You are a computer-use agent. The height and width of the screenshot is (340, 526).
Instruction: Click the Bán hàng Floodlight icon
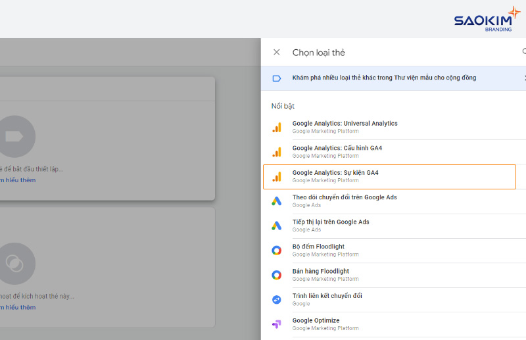click(x=276, y=275)
